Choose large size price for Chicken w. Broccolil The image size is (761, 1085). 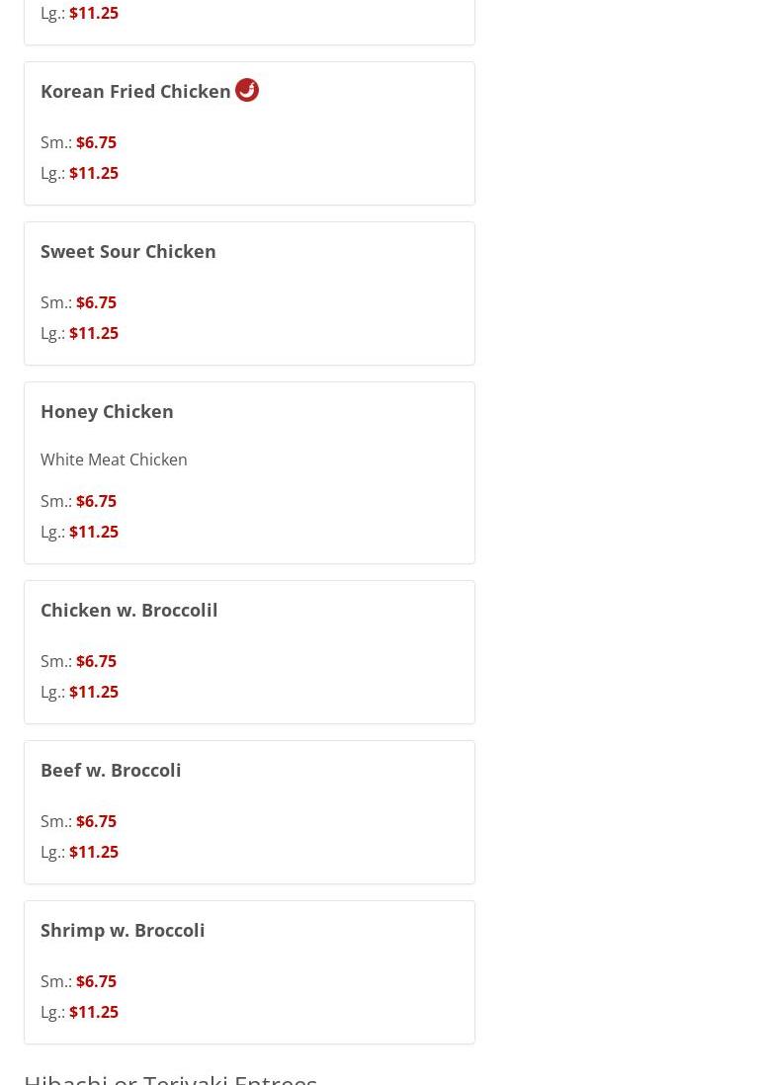[94, 692]
